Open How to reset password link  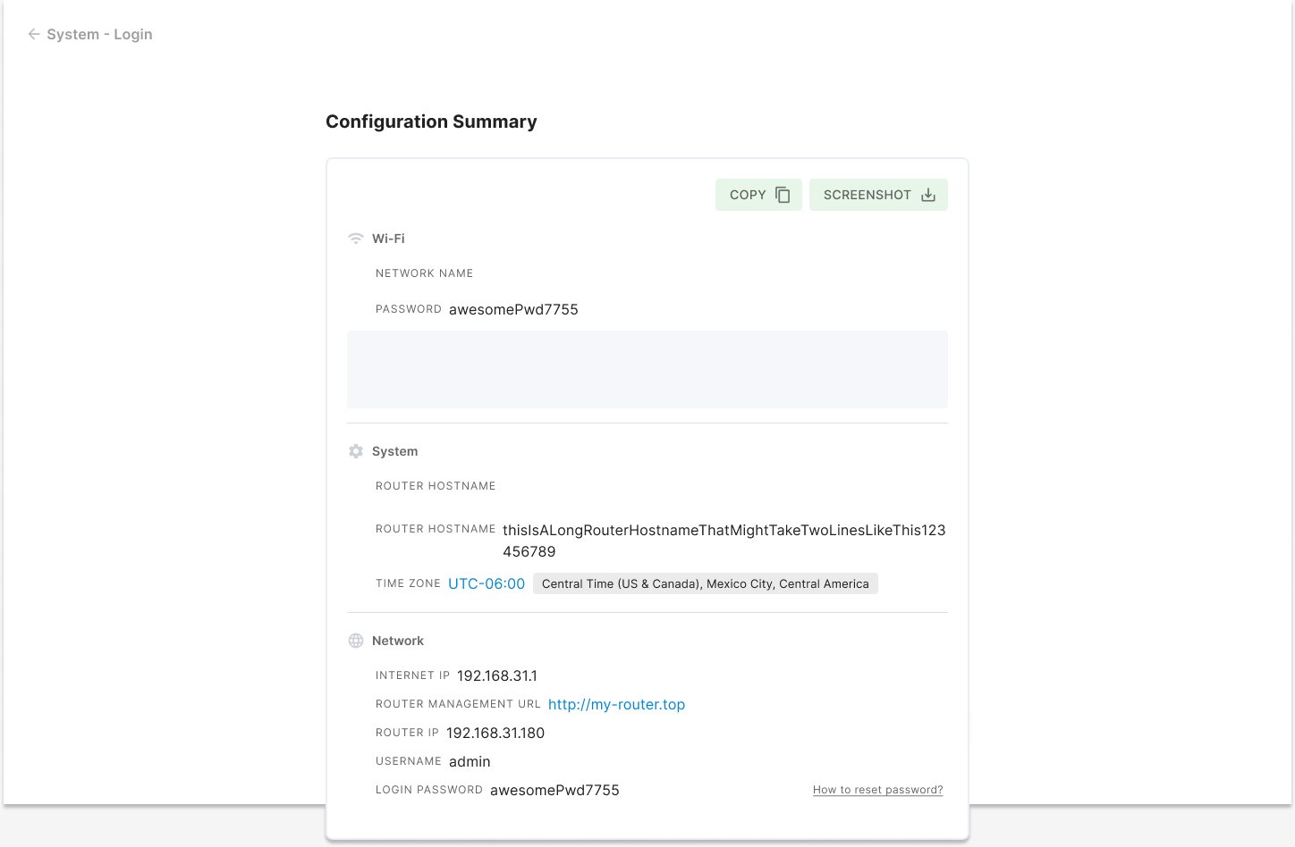coord(877,790)
